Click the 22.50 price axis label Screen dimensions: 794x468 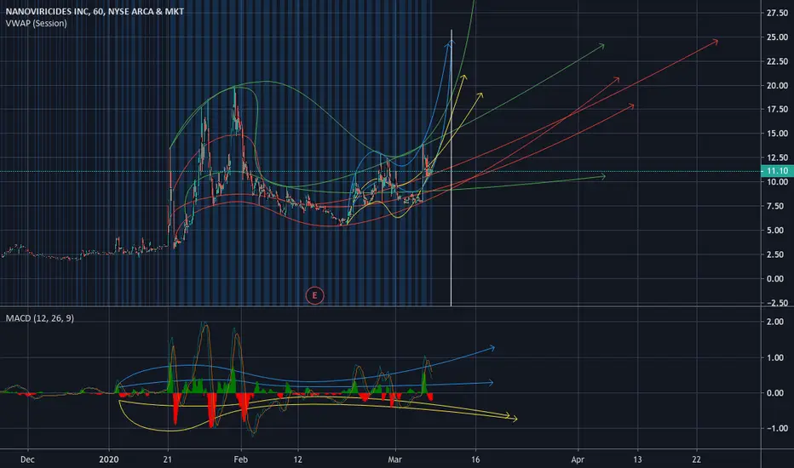click(x=777, y=61)
